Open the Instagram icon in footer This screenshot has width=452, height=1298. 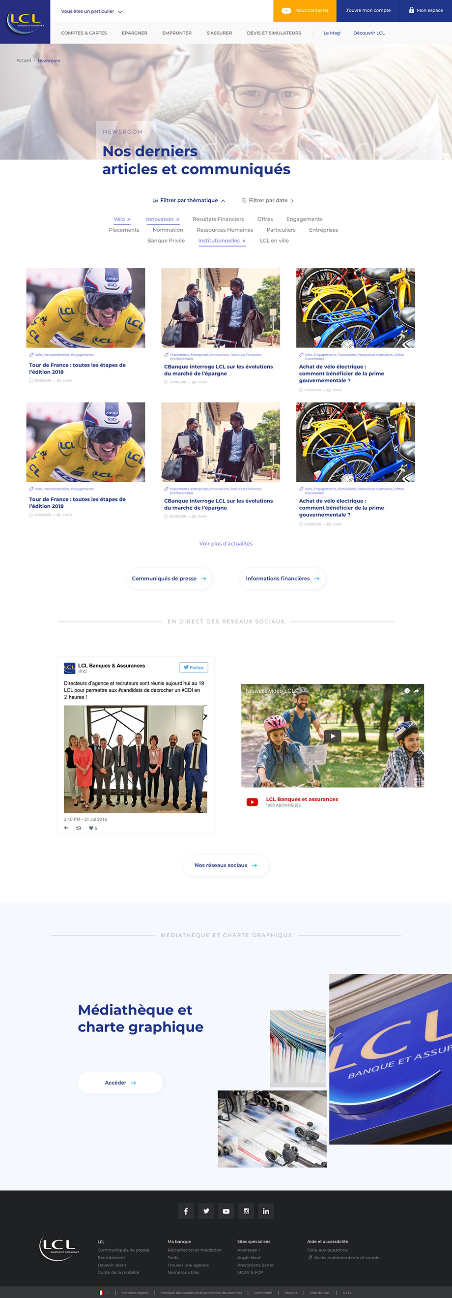(x=246, y=1211)
